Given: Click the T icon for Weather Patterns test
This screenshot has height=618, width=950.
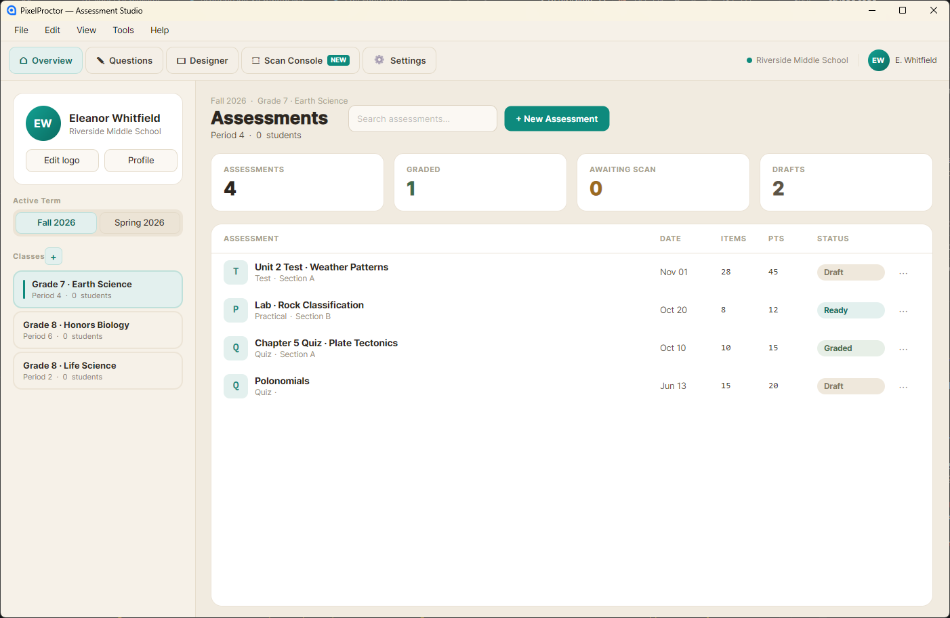Looking at the screenshot, I should click(x=236, y=272).
